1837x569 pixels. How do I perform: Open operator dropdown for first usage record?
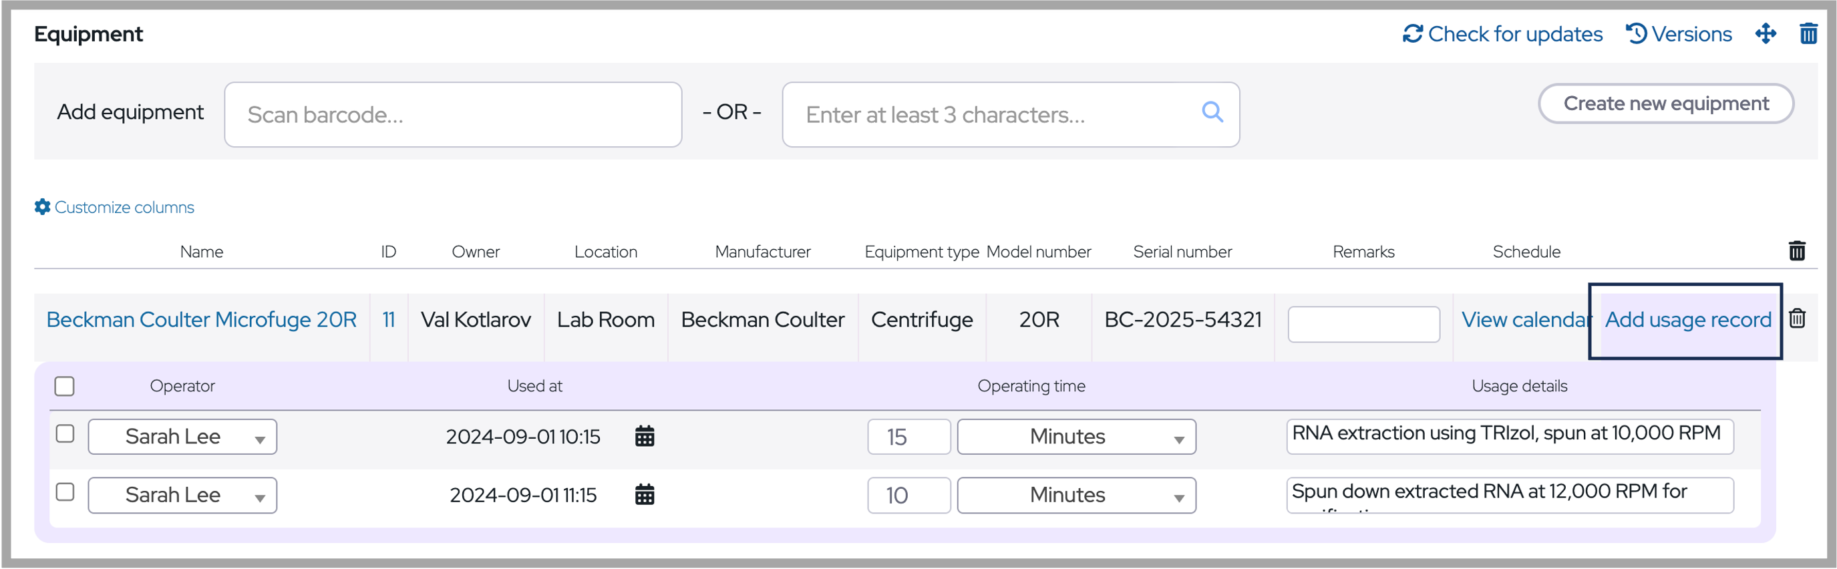pos(182,436)
